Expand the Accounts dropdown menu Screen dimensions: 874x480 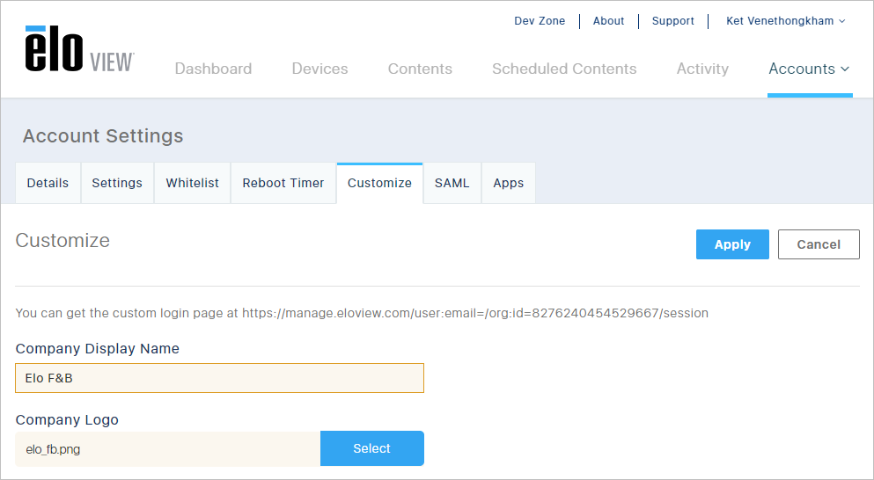click(x=810, y=69)
